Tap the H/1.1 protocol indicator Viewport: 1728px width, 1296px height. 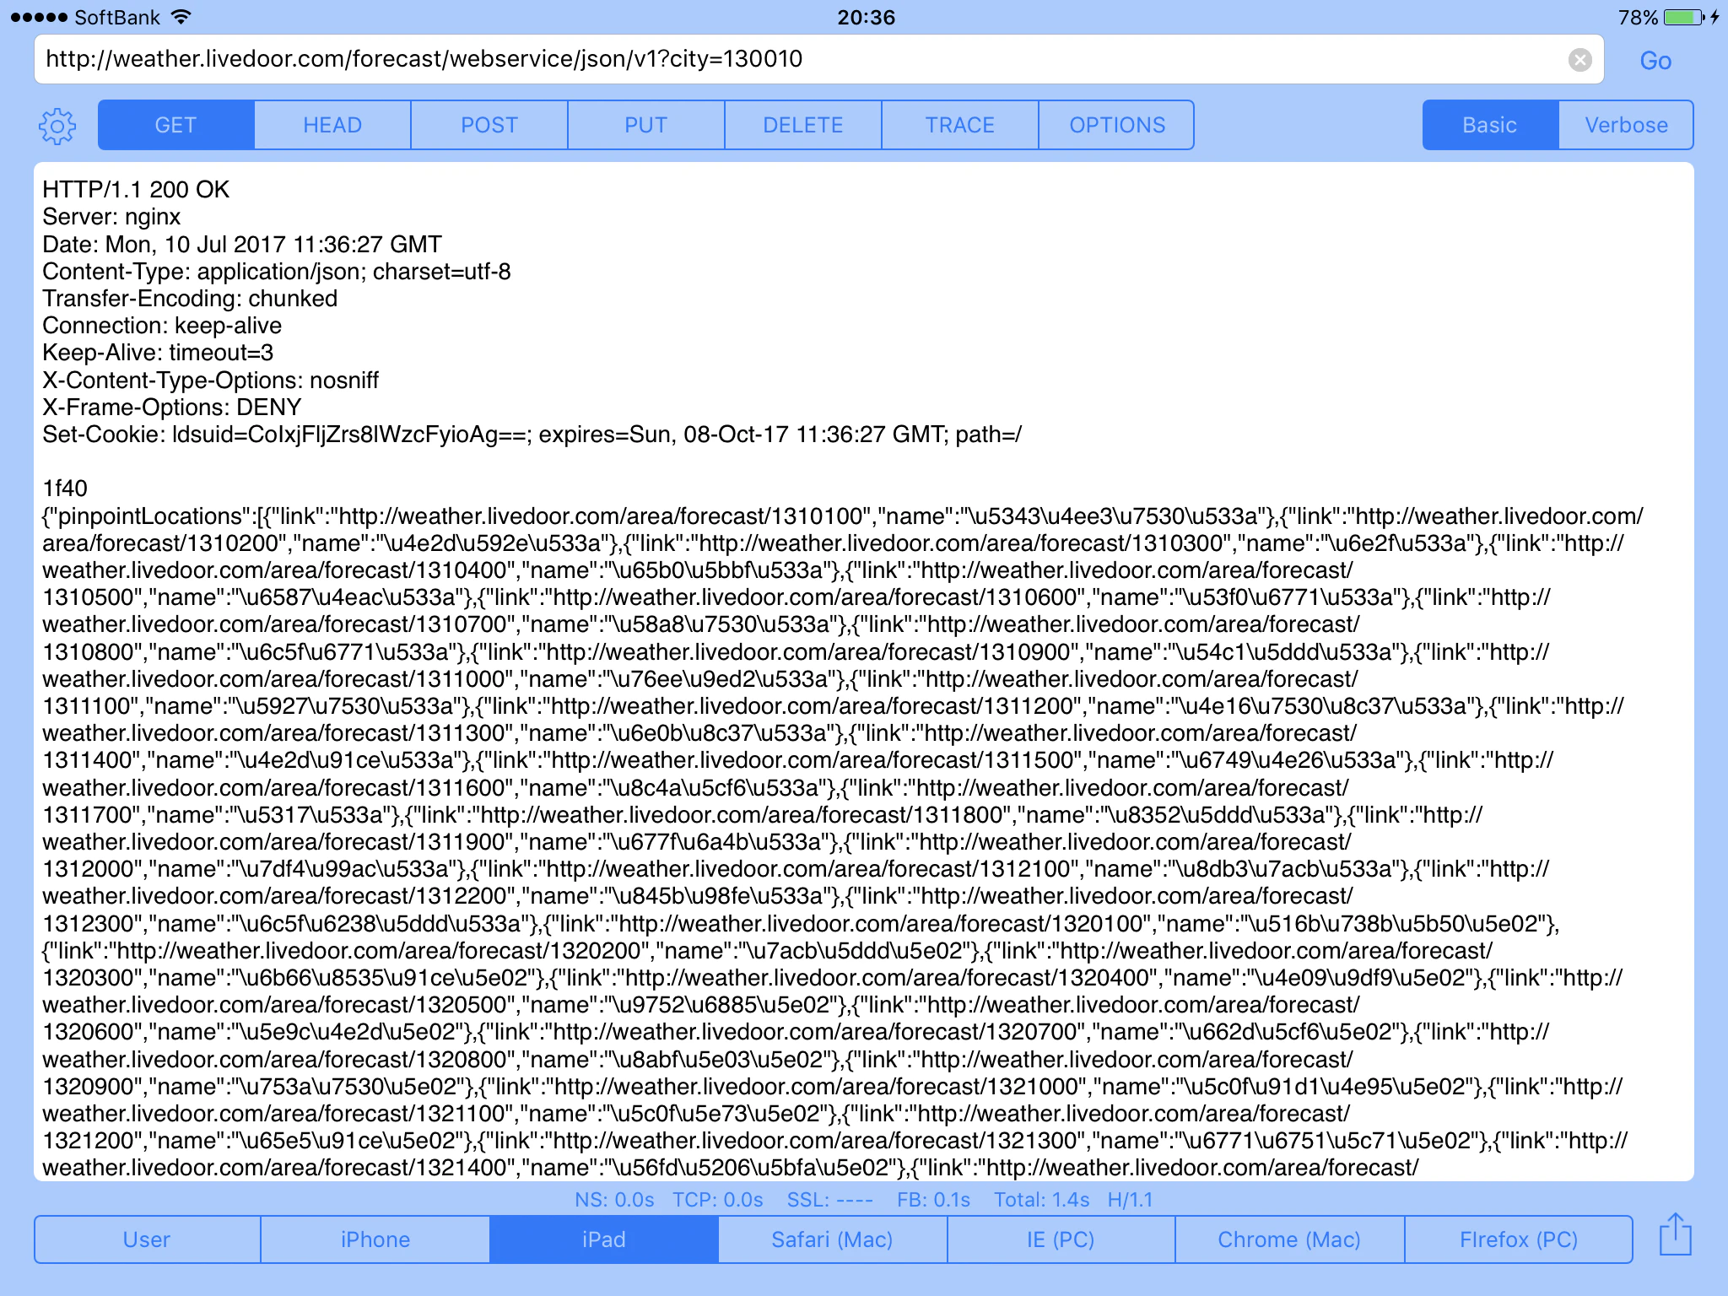pos(1130,1200)
